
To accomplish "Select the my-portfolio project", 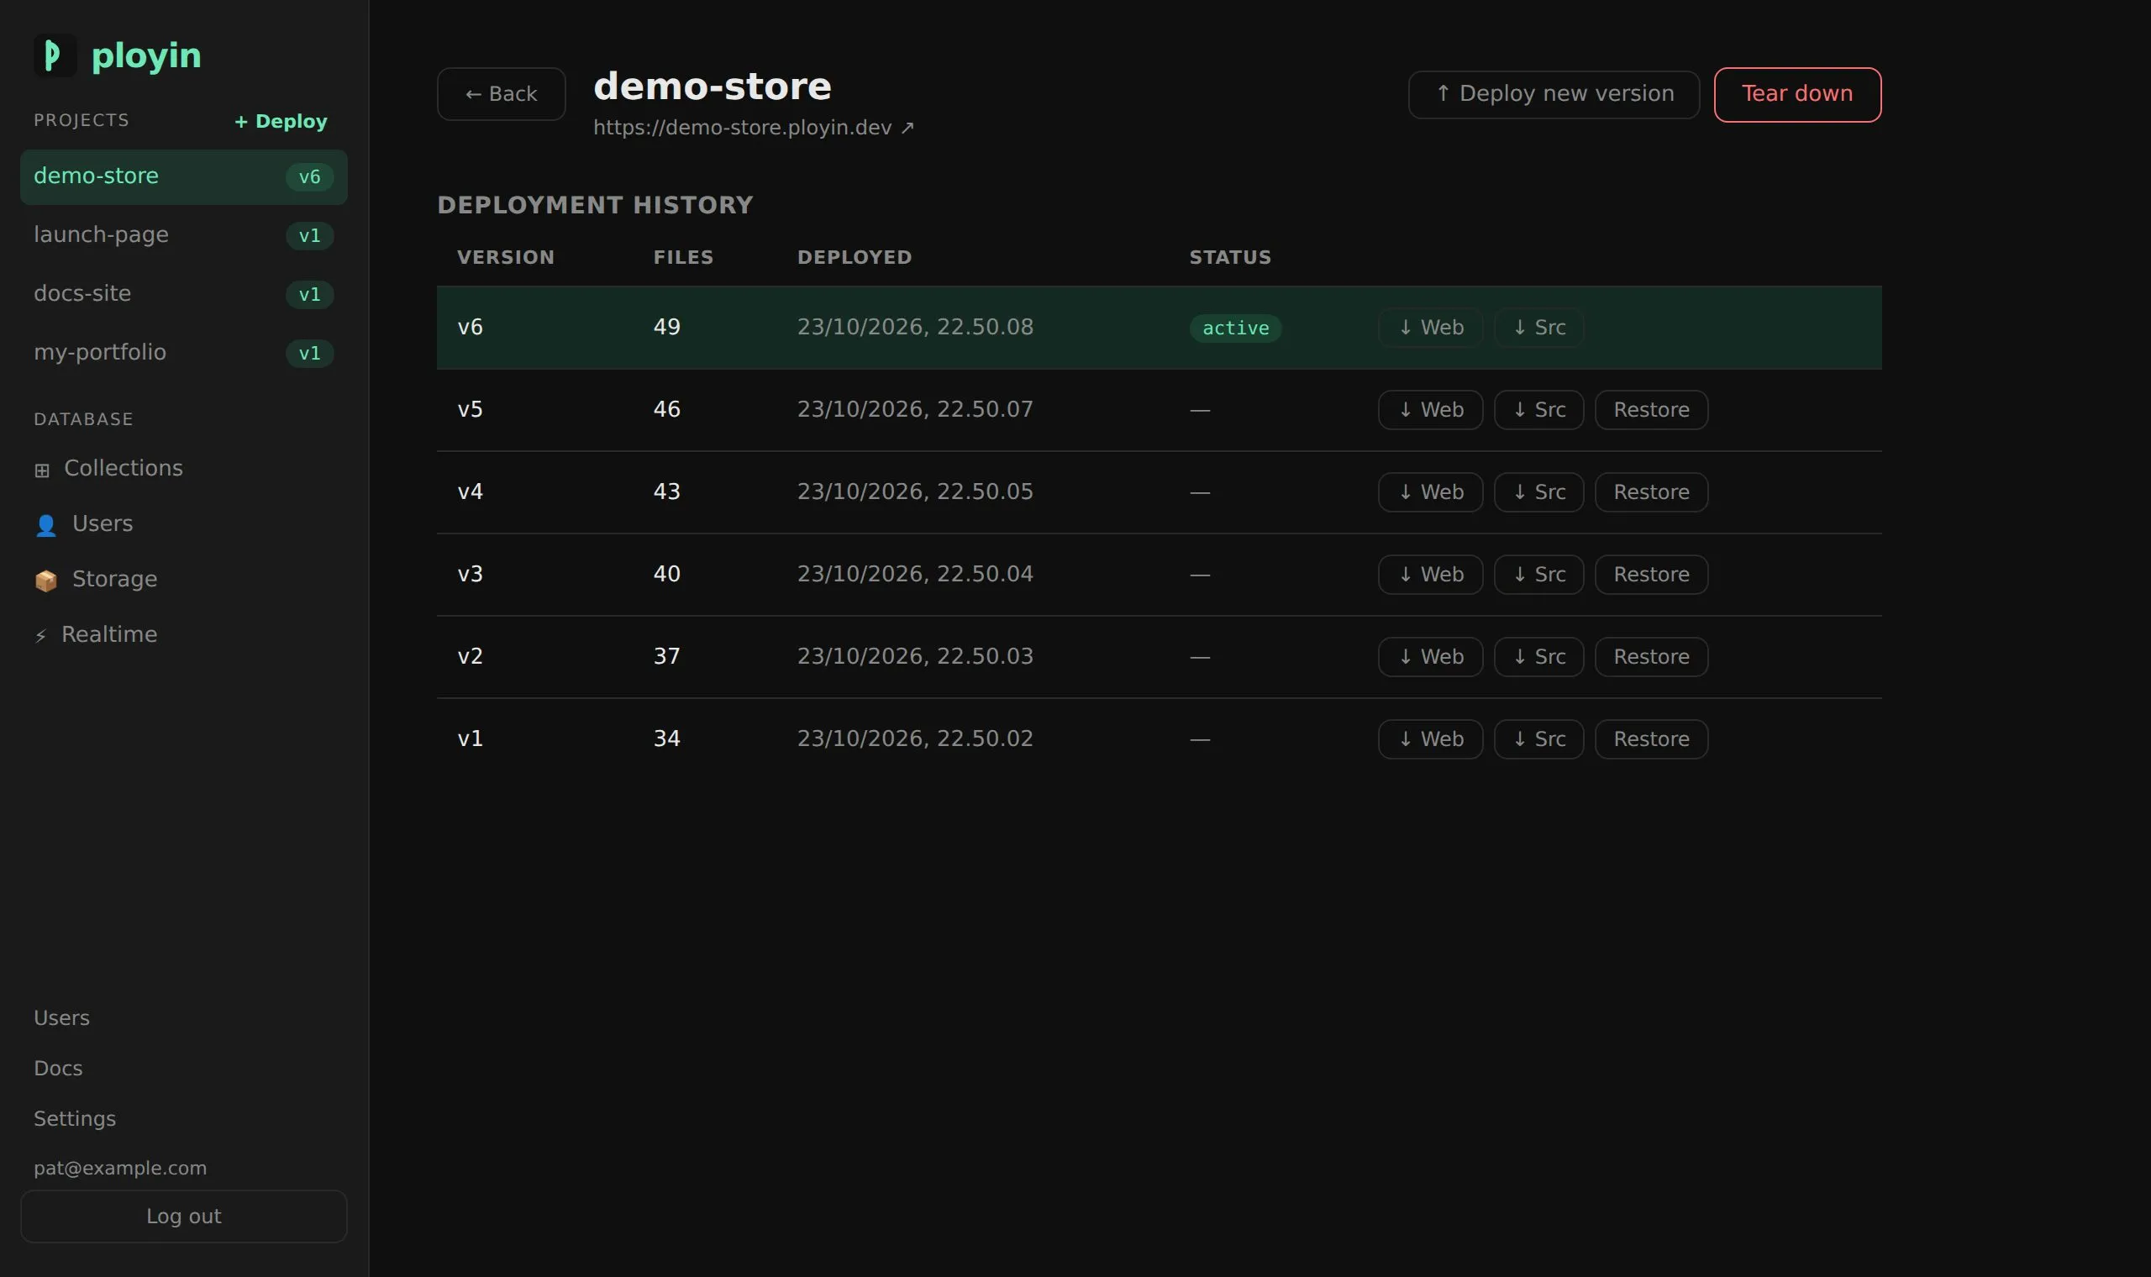I will [183, 353].
